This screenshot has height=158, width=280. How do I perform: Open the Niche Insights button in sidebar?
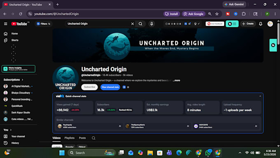coord(19,69)
